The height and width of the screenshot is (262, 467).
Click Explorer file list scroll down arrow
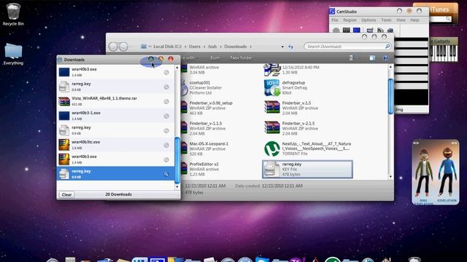pyautogui.click(x=391, y=177)
